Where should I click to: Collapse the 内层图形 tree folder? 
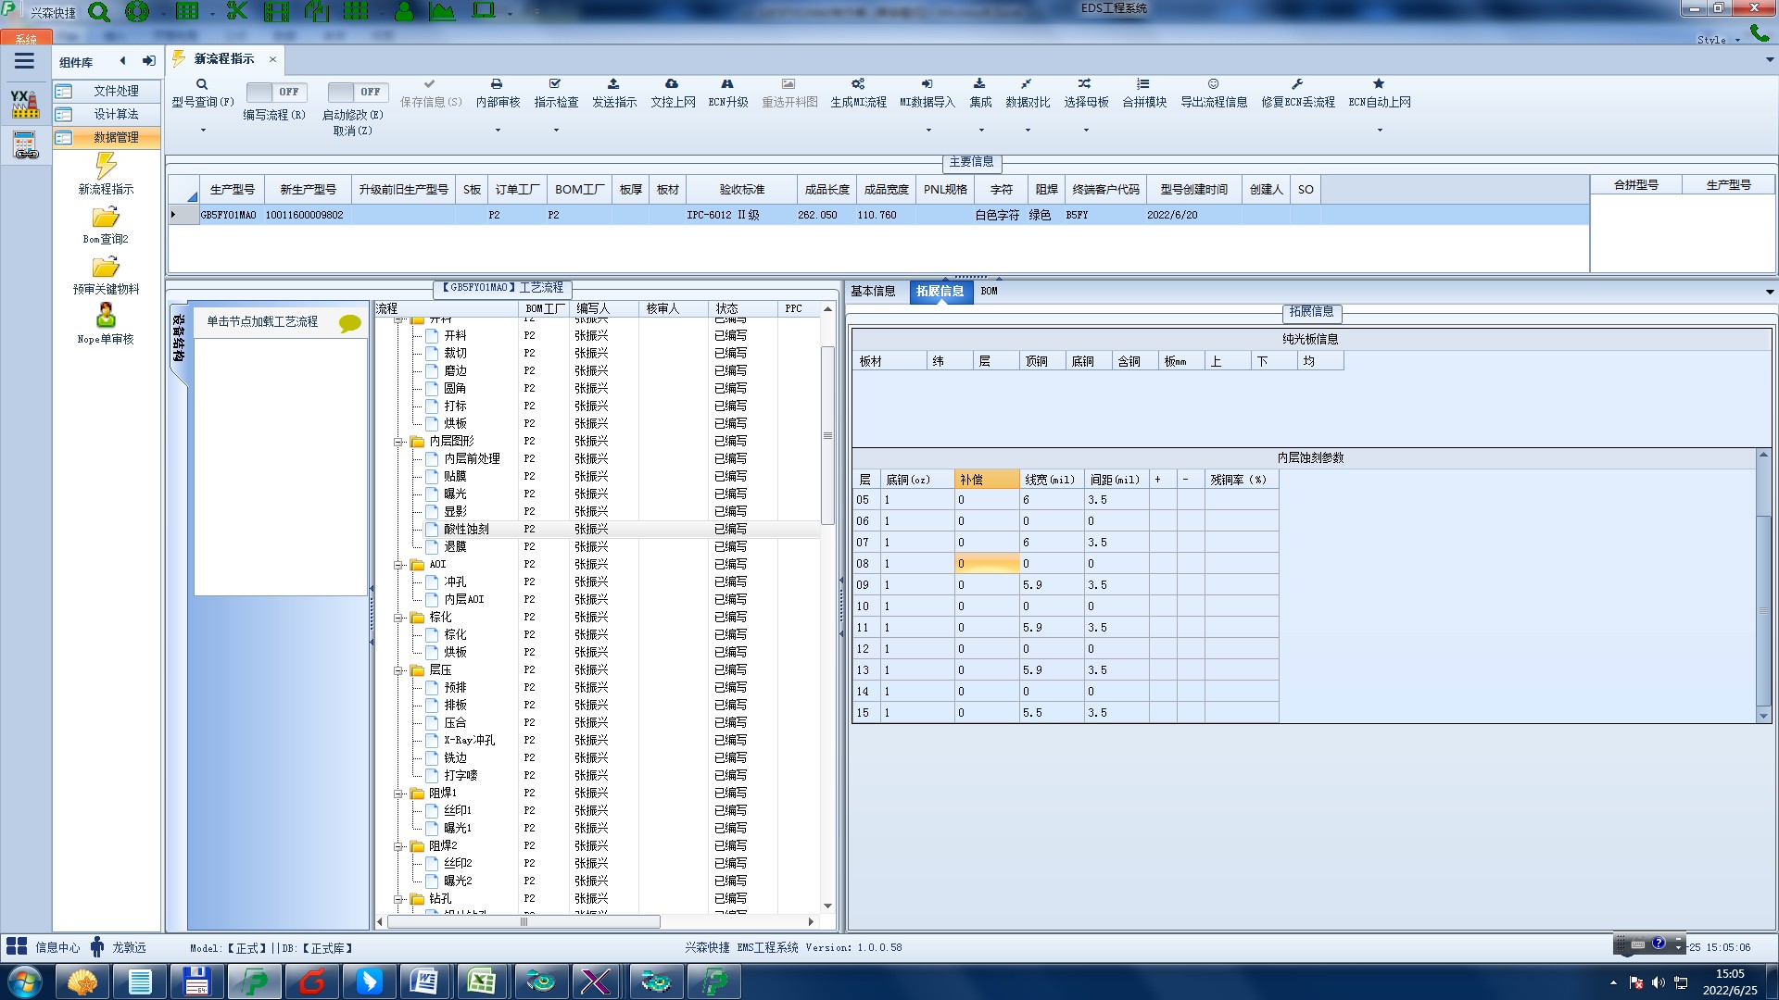tap(398, 442)
